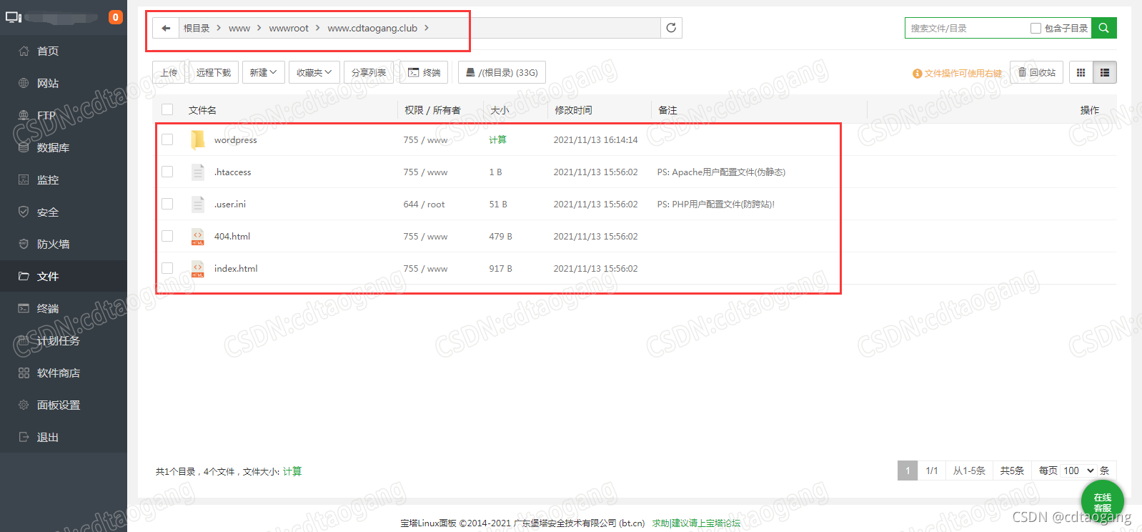This screenshot has height=532, width=1142.
Task: Click the 404.html file name
Action: coord(232,237)
